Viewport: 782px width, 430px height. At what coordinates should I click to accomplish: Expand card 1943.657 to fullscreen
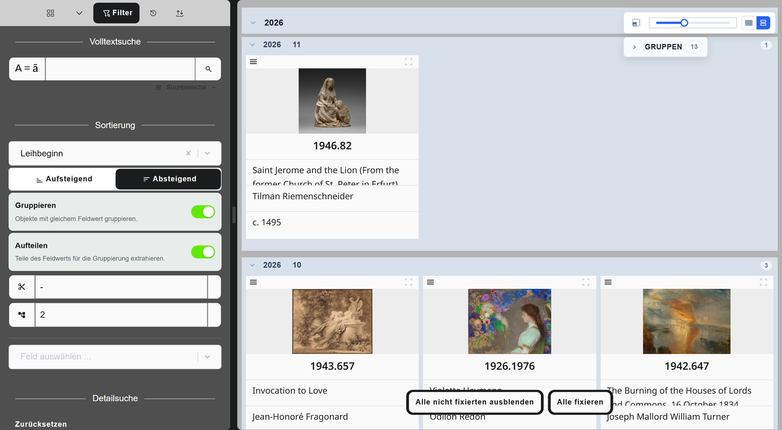[409, 282]
